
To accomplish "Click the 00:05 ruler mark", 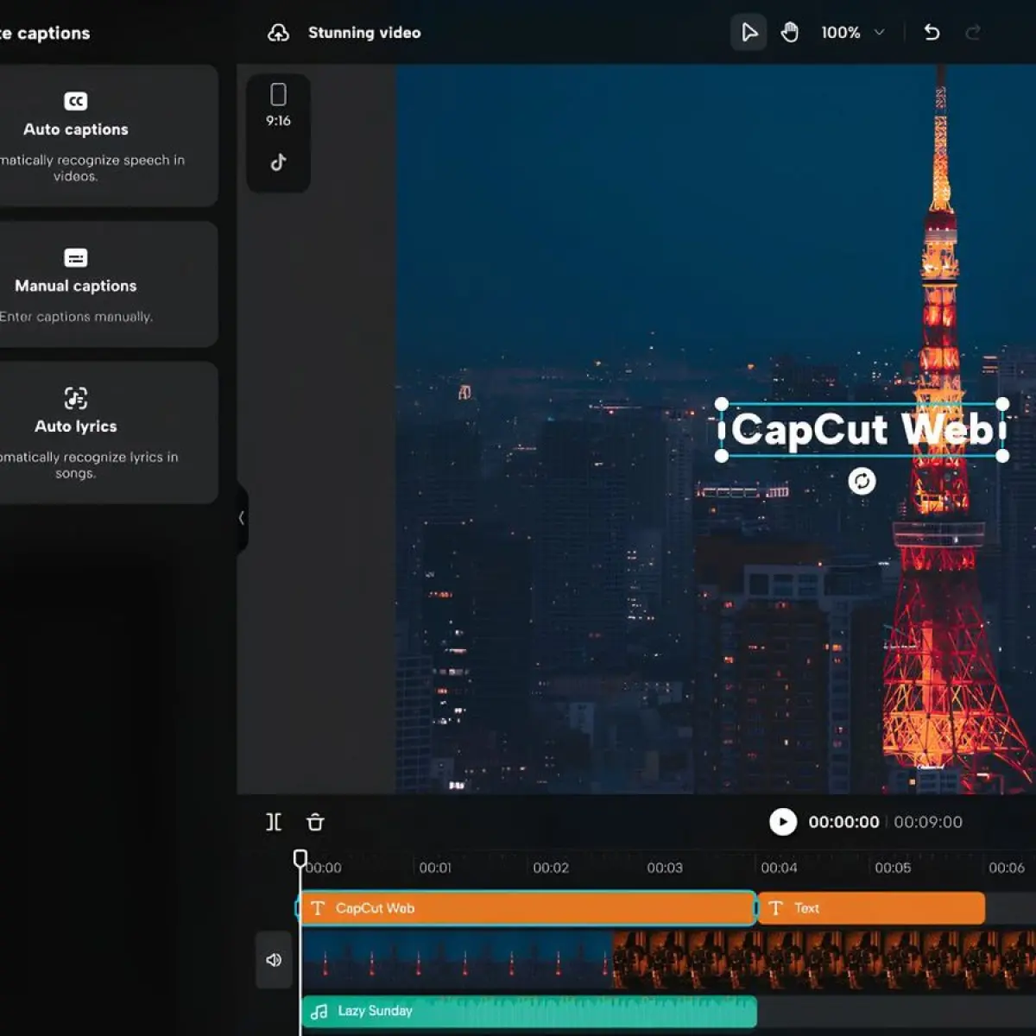I will (x=893, y=868).
